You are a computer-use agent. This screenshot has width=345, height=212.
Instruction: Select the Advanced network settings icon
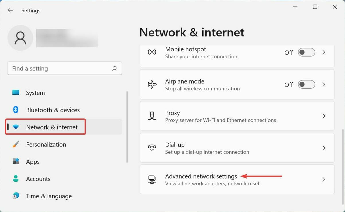(x=152, y=179)
